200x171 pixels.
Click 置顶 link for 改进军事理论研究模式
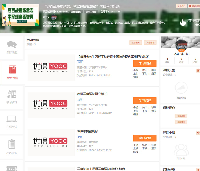[154, 111]
